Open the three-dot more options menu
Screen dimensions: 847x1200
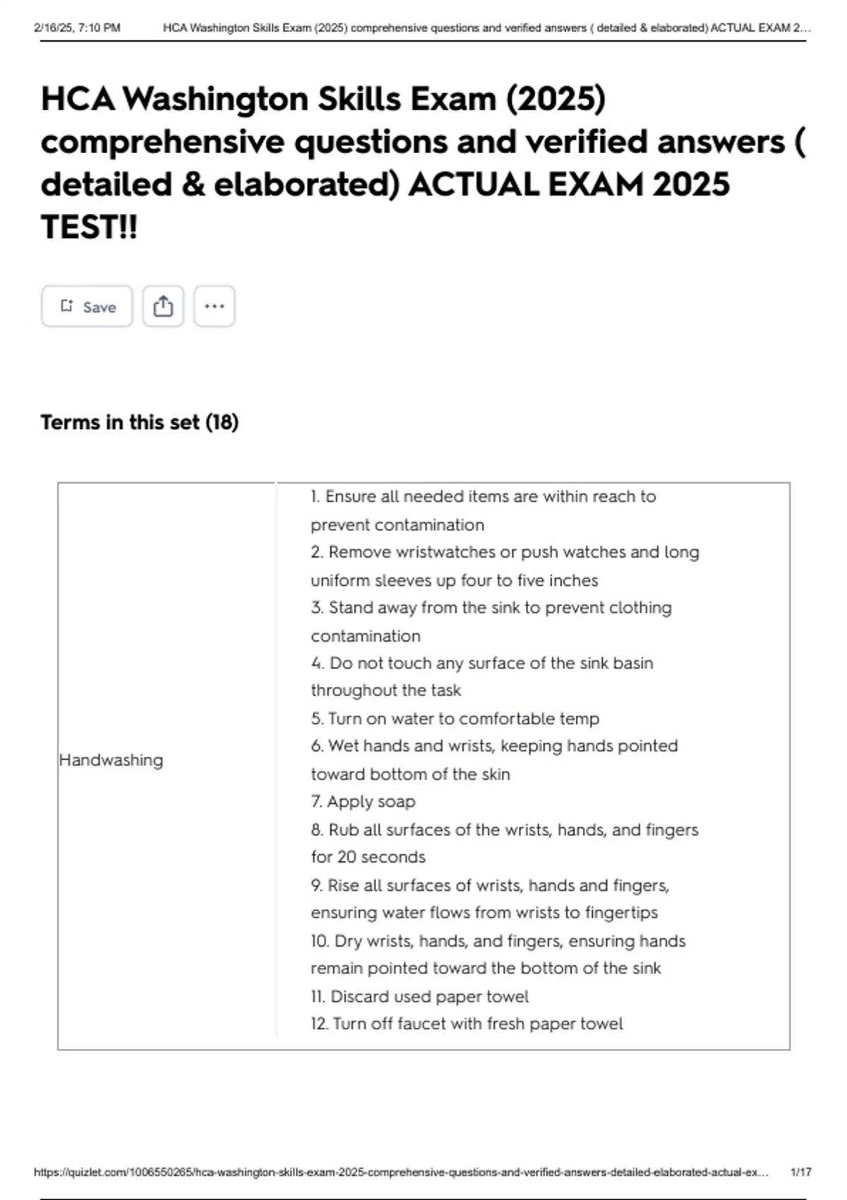[x=214, y=306]
